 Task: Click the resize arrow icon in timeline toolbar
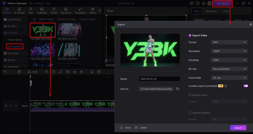point(68,72)
